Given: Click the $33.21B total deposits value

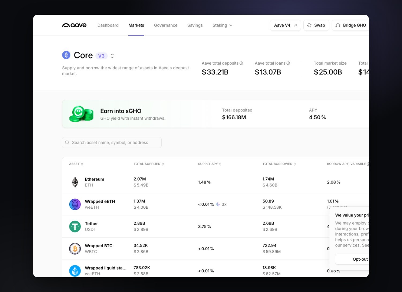Looking at the screenshot, I should click(215, 72).
